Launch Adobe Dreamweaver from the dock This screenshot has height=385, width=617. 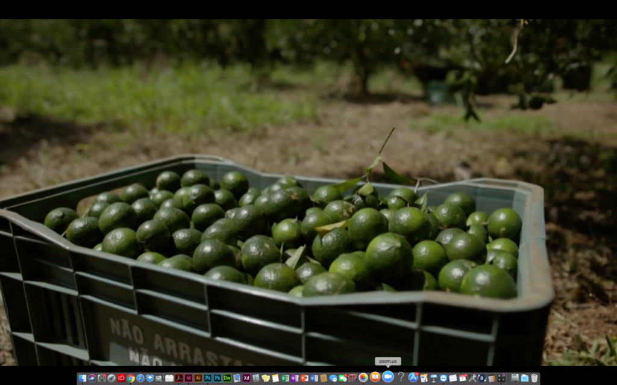(227, 378)
